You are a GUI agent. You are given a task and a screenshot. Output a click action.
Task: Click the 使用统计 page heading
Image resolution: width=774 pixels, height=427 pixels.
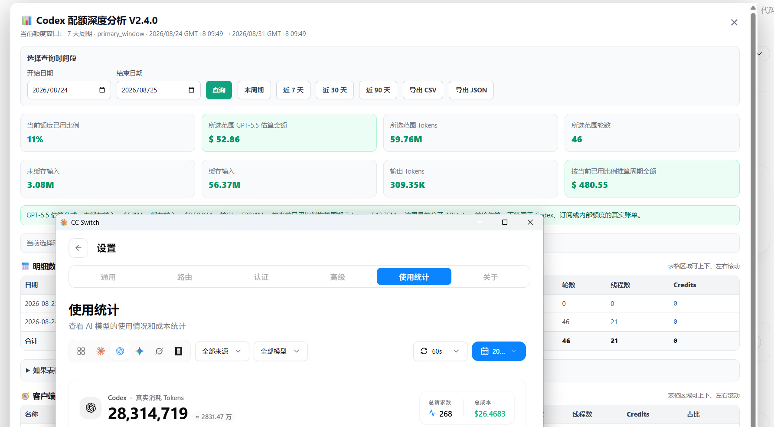coord(94,310)
